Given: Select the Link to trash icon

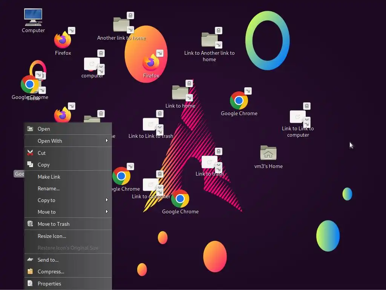Looking at the screenshot, I should [x=210, y=162].
